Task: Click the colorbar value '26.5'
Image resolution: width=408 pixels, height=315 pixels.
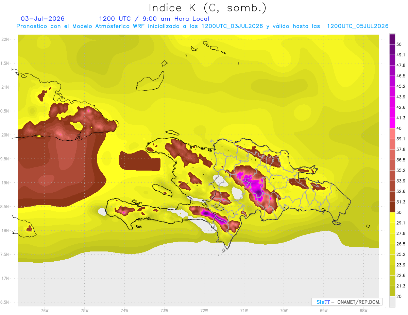Action: point(401,244)
